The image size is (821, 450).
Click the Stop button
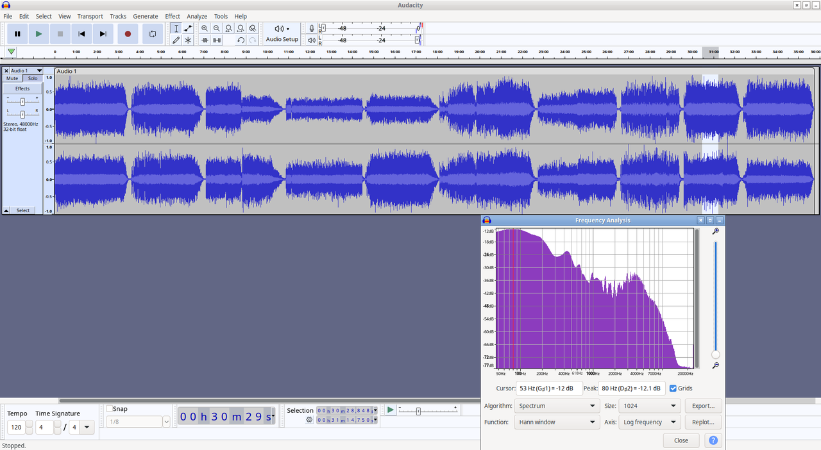60,34
